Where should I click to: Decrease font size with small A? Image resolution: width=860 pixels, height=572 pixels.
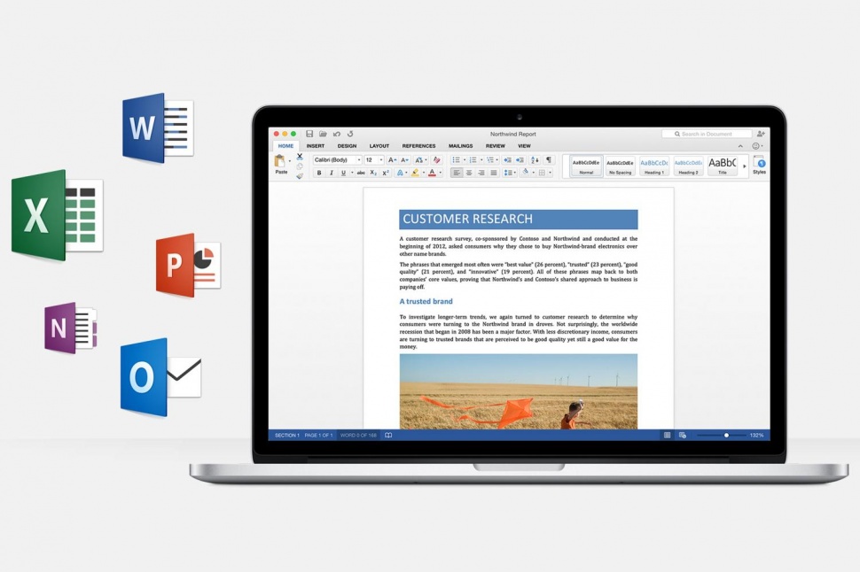point(405,160)
